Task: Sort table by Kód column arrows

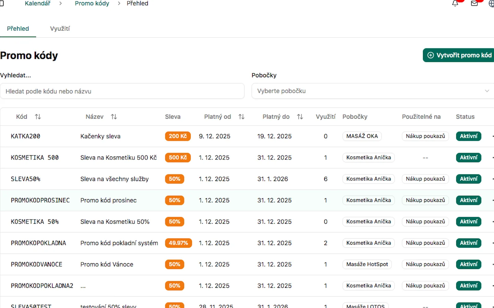Action: point(38,117)
